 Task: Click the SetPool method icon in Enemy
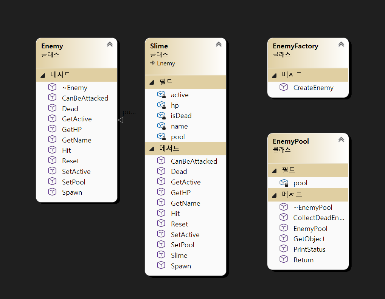(52, 181)
